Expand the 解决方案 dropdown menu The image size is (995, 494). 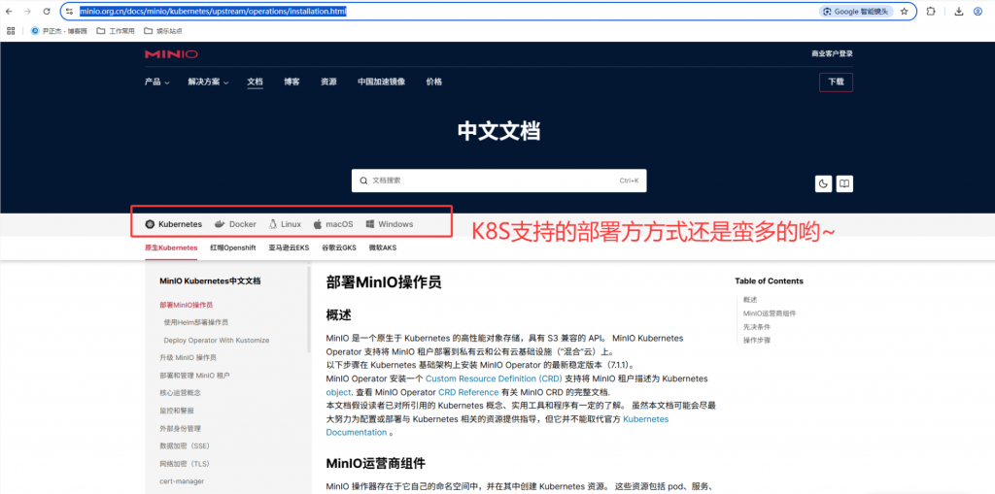point(208,82)
